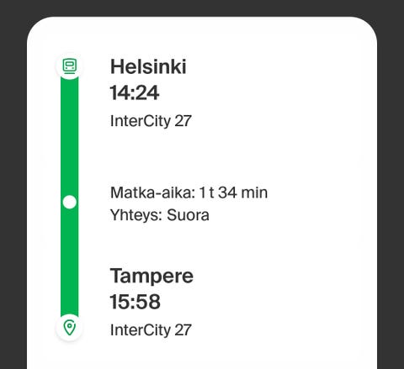404x369 pixels.
Task: Click the green train icon at Helsinki
Action: pos(70,66)
